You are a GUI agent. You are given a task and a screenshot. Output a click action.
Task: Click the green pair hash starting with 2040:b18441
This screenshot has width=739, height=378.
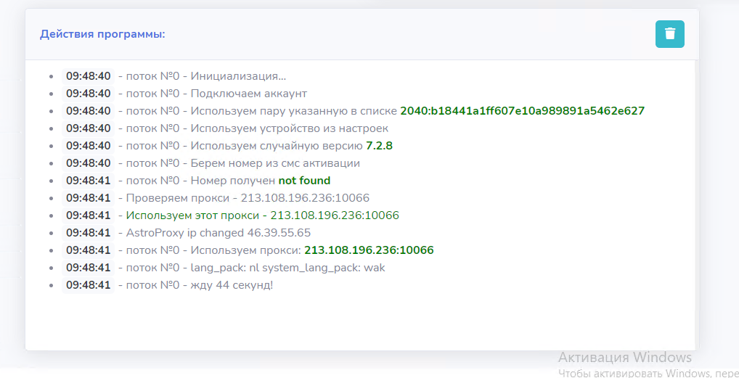coord(522,111)
